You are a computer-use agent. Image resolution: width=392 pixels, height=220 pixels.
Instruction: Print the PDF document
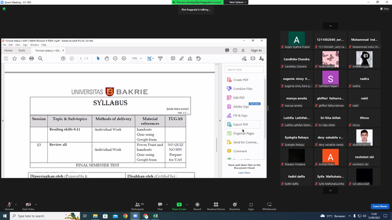[31, 59]
